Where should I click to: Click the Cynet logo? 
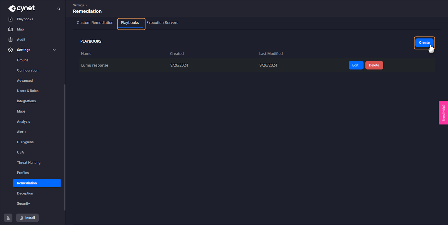(x=22, y=8)
